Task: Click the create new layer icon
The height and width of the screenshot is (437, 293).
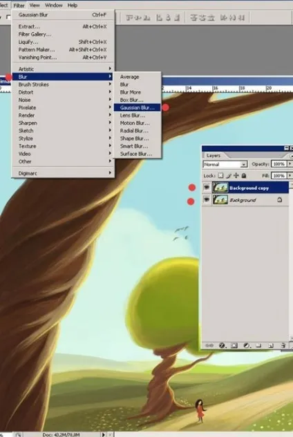Action: (x=270, y=346)
